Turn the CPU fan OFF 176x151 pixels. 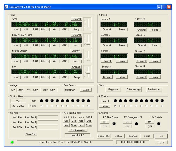(64, 29)
